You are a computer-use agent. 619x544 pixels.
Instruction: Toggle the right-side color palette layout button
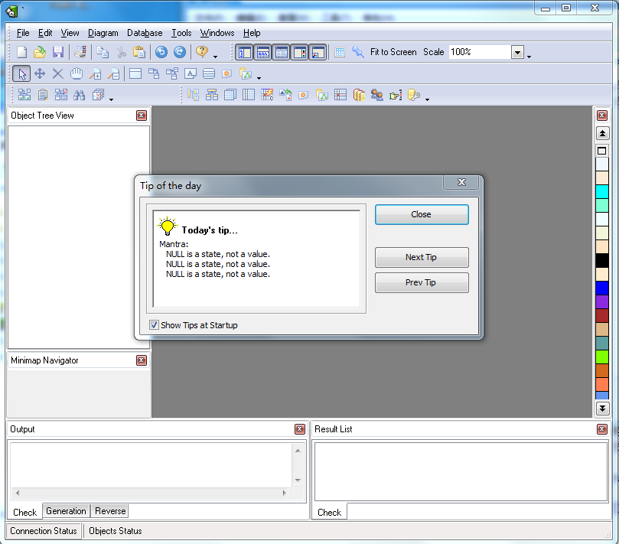click(x=300, y=53)
